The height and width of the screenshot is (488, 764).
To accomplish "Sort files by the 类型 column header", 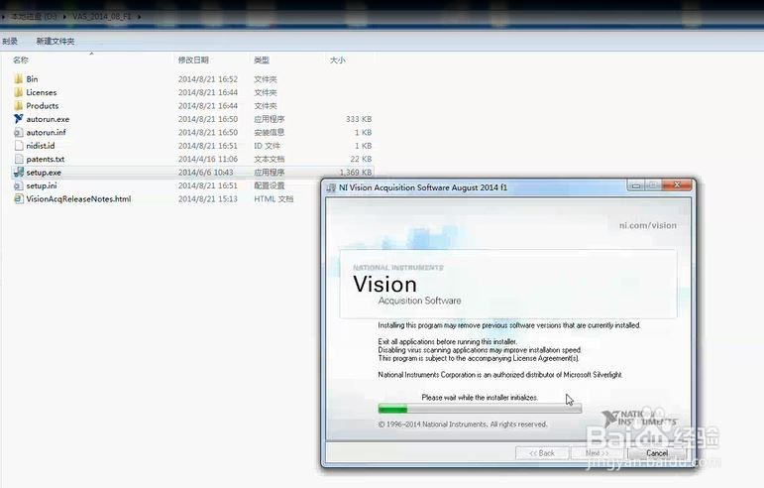I will point(262,60).
